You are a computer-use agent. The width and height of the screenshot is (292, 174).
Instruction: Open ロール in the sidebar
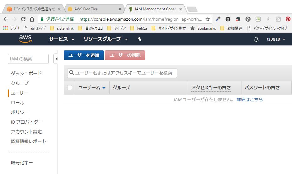pos(18,103)
